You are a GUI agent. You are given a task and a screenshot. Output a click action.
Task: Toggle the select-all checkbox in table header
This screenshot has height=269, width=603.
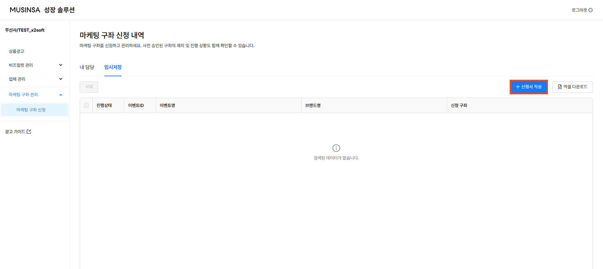[86, 105]
